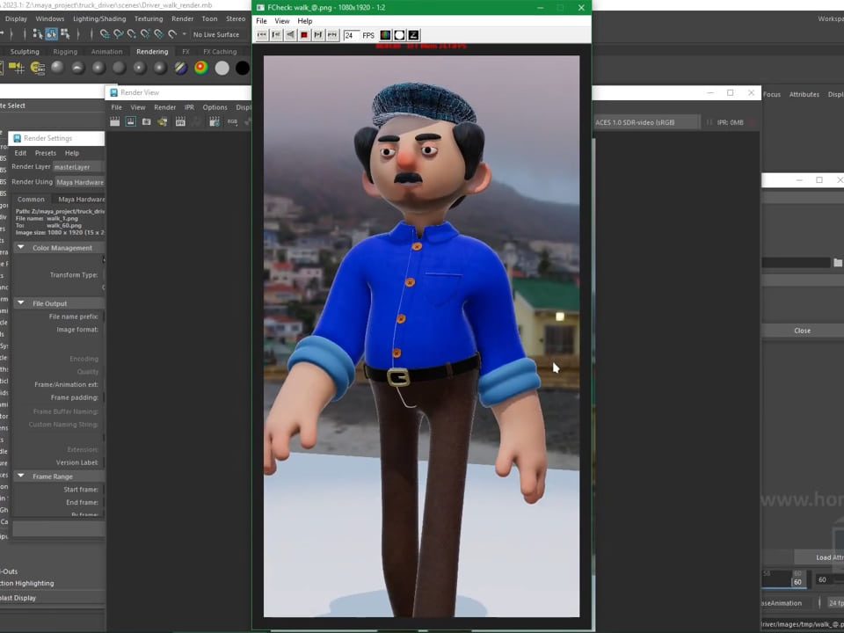This screenshot has height=633, width=844.
Task: Collapse File Output section
Action: (21, 303)
